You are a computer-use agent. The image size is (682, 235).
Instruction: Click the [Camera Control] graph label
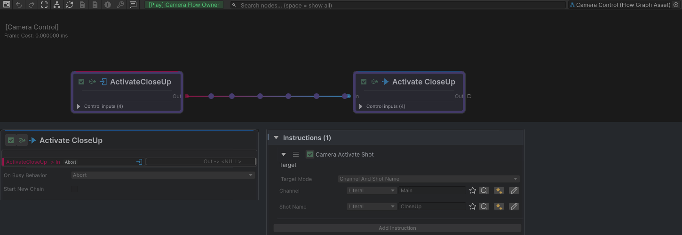32,27
